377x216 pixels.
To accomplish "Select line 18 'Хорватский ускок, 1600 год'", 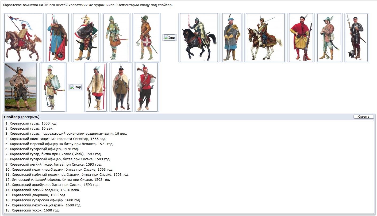I will pos(33,210).
